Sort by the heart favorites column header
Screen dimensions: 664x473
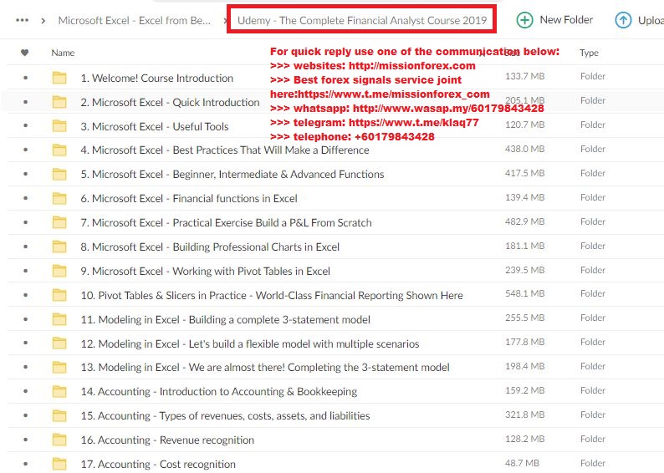(x=24, y=53)
